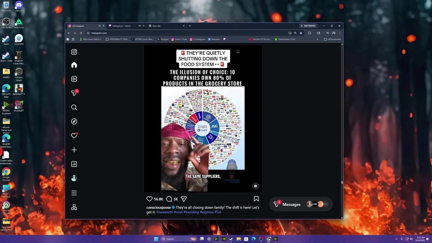This screenshot has height=243, width=432.
Task: Open a new browser tab with plus
Action: (190, 26)
